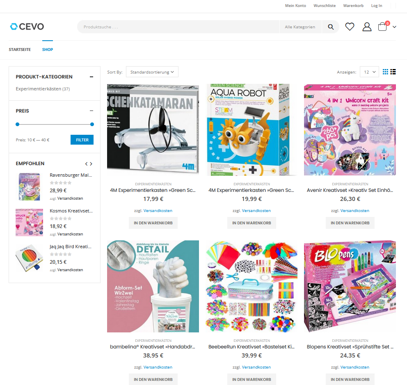Click the CEVO logo
Image resolution: width=407 pixels, height=385 pixels.
[x=27, y=27]
